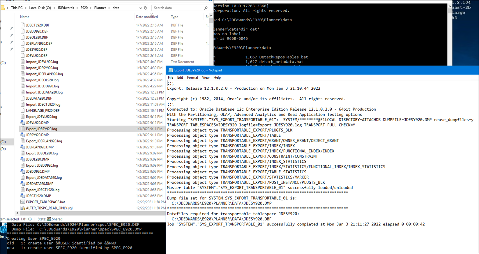479x254 pixels.
Task: Click the Notepad icon in the title bar
Action: tap(170, 70)
